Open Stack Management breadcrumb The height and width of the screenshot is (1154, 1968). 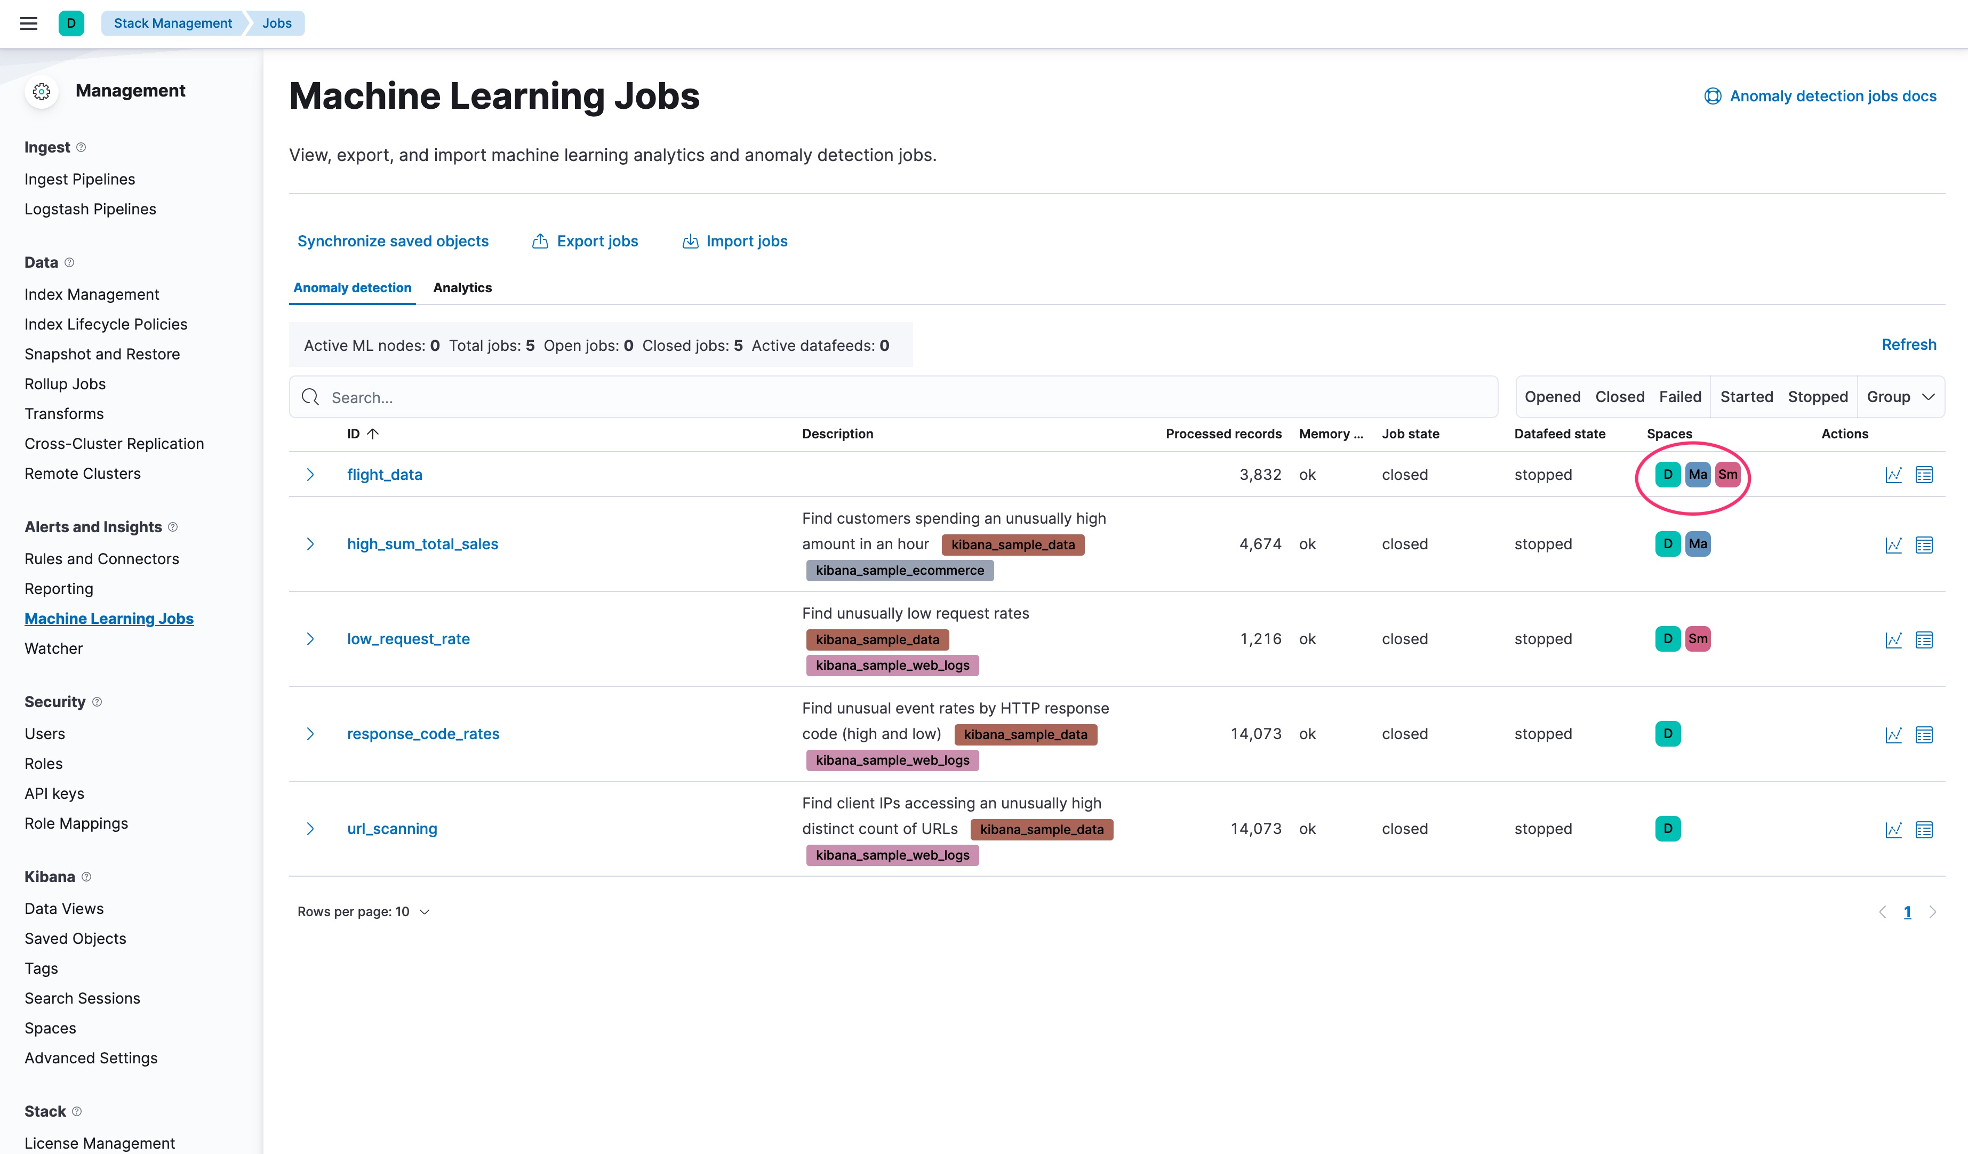[x=173, y=22]
